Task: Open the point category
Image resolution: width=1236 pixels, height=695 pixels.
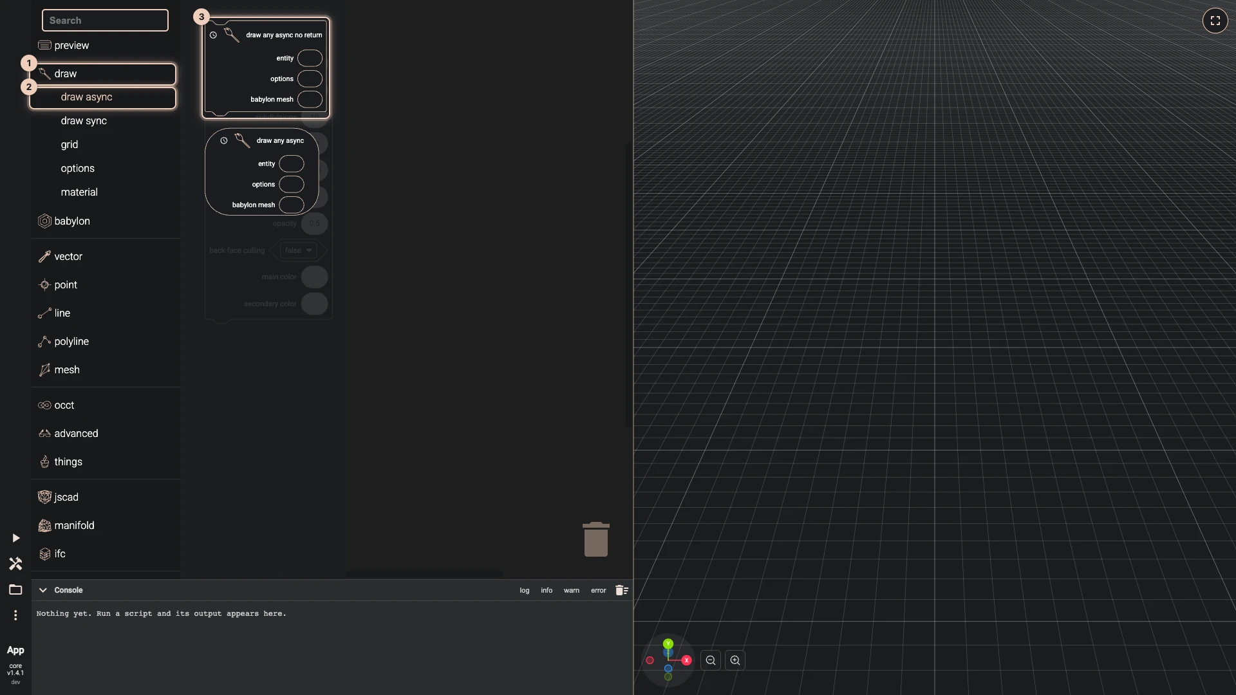Action: pyautogui.click(x=106, y=285)
